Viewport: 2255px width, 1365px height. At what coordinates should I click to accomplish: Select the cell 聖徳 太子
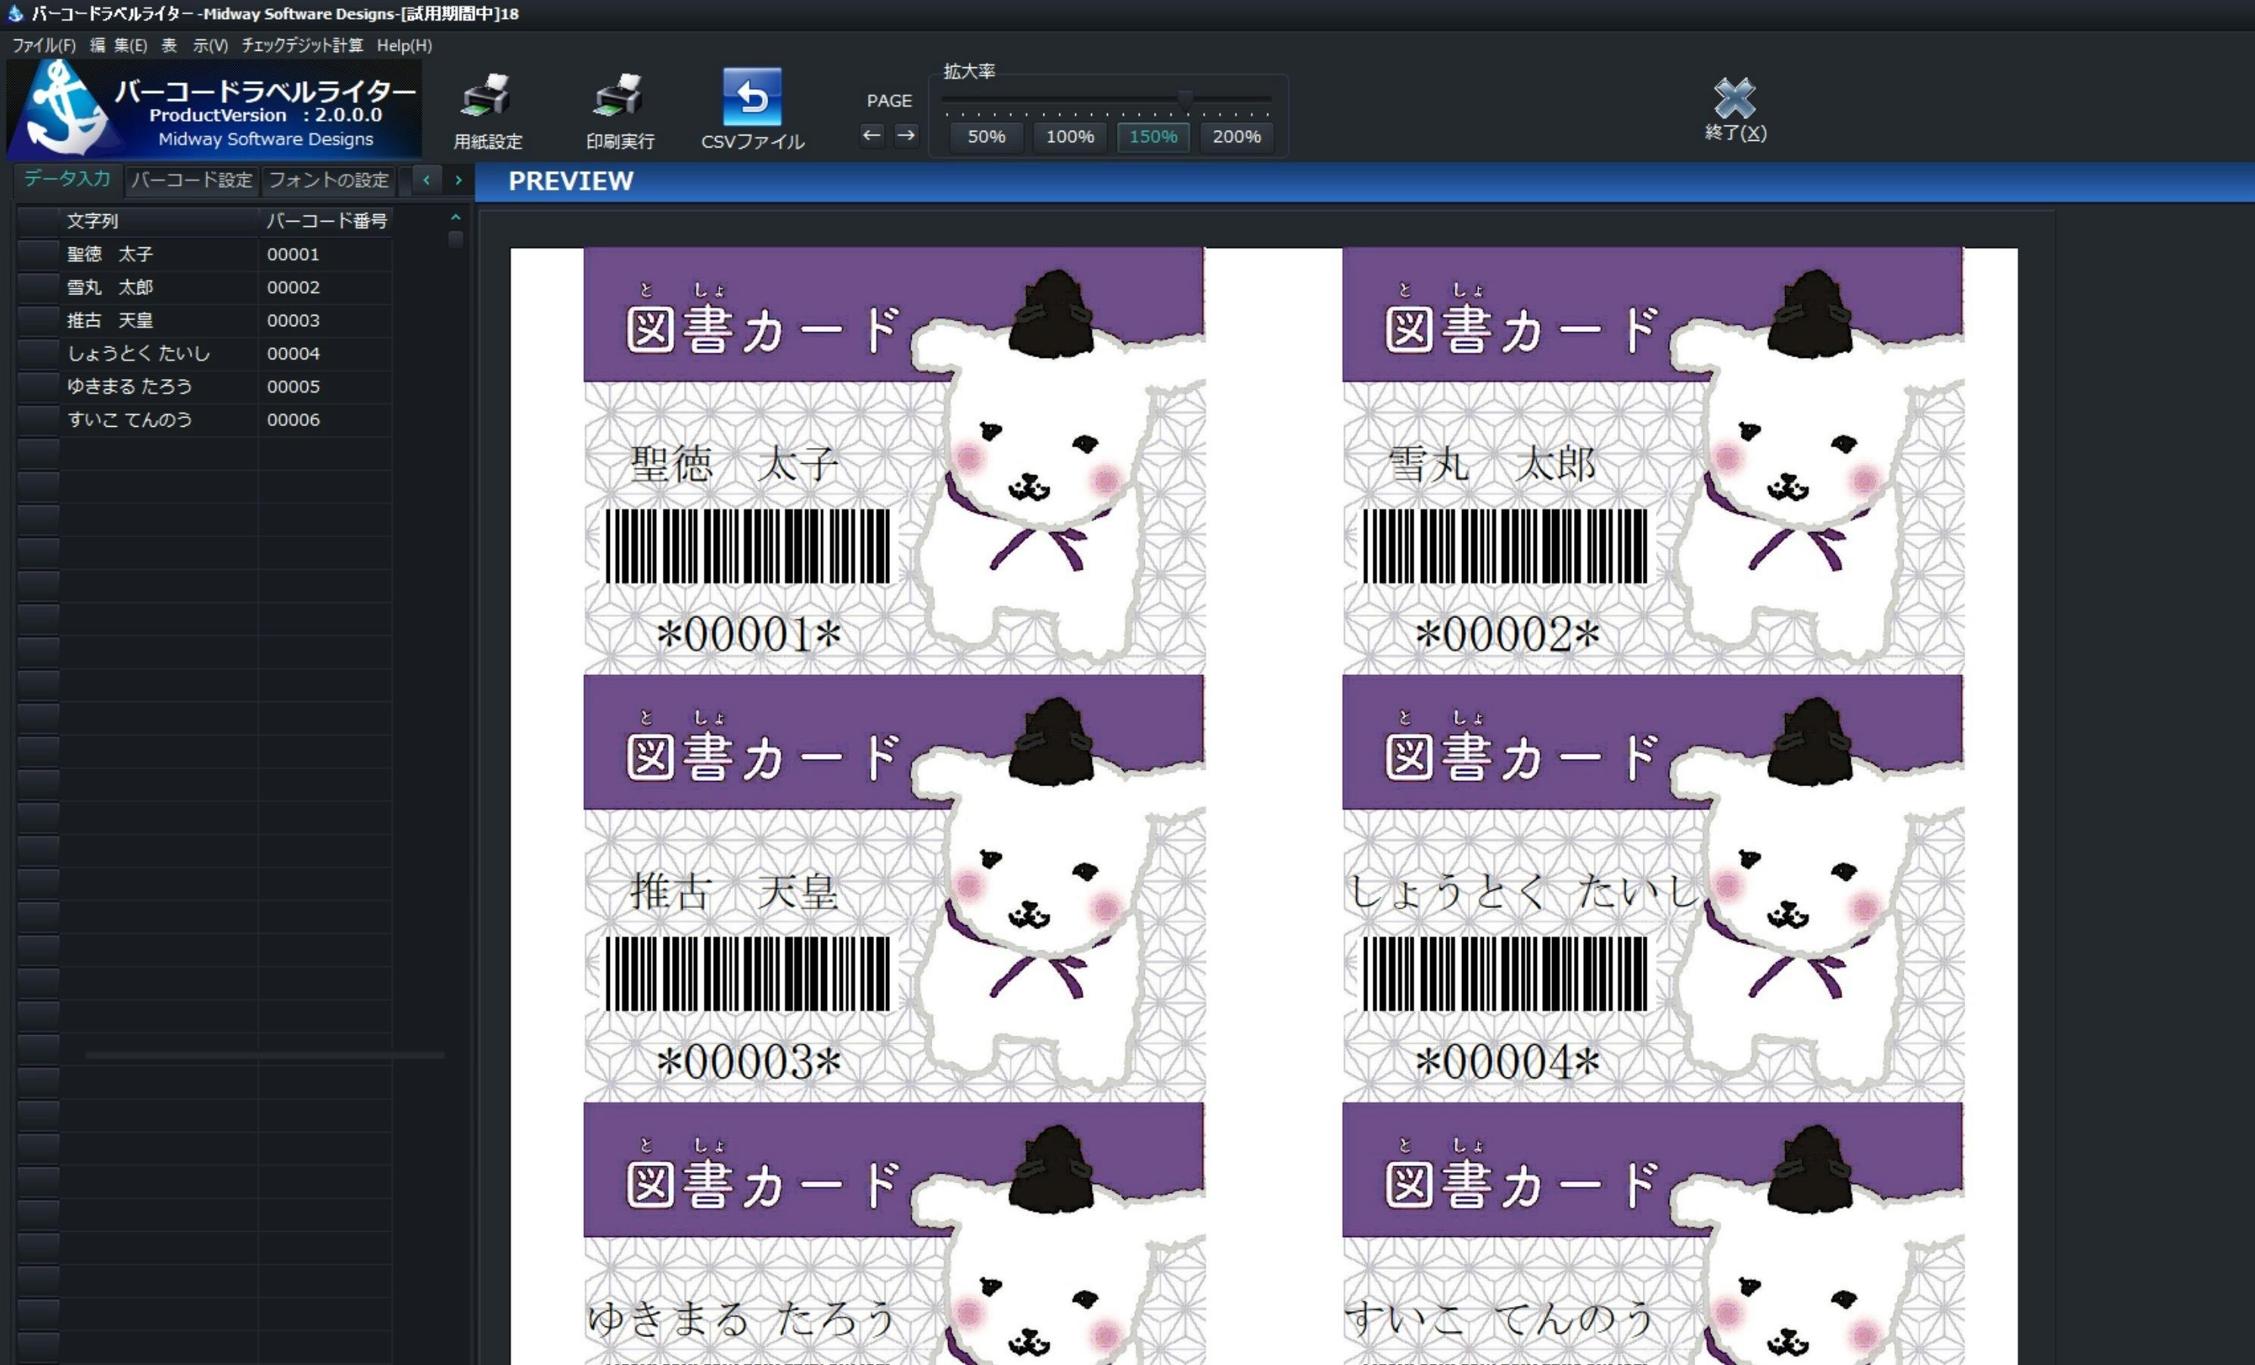coord(158,254)
